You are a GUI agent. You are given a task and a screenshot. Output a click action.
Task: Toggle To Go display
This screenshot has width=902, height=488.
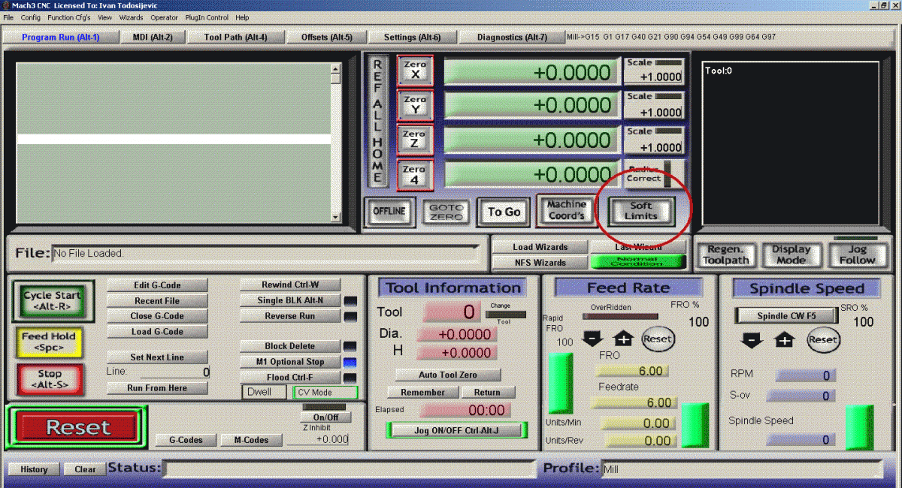point(504,212)
